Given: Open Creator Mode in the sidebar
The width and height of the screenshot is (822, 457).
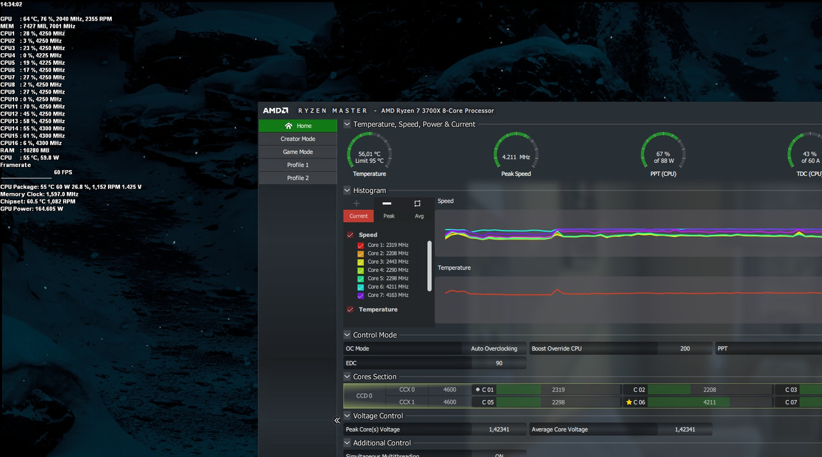Looking at the screenshot, I should point(298,139).
